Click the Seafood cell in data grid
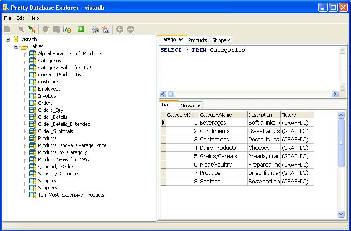Screen dimensions: 351x231 210,182
